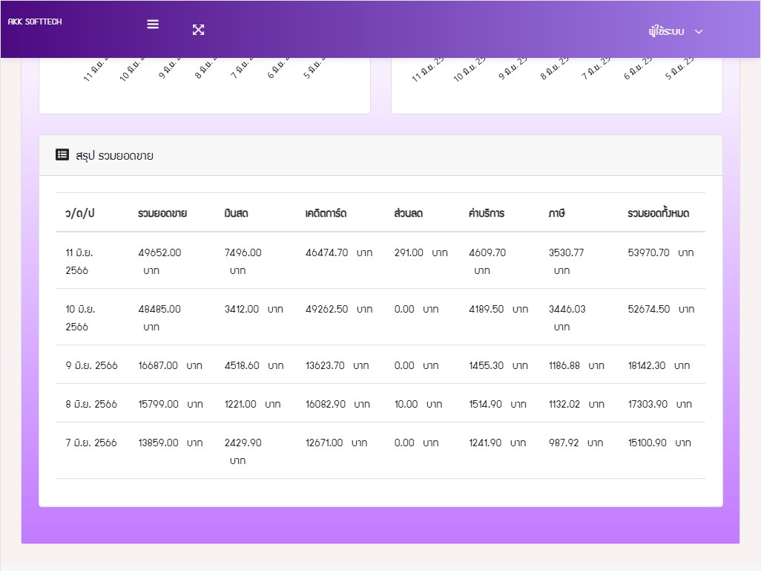Select the 11 มิ.ย. 2566 row date
The height and width of the screenshot is (571, 761).
point(79,261)
